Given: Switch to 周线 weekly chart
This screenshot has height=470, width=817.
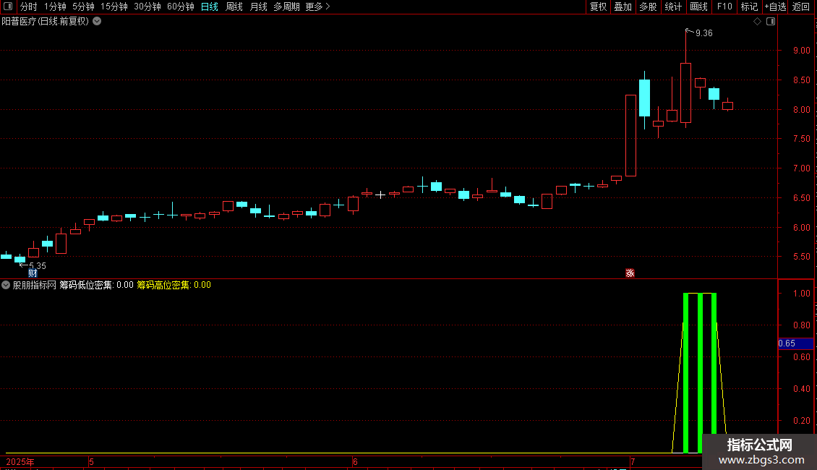Looking at the screenshot, I should pos(234,7).
